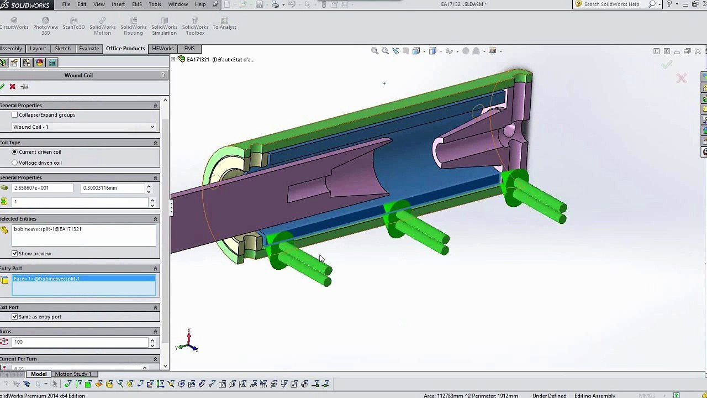Switch to the Layout tab
707x398 pixels.
tap(38, 49)
